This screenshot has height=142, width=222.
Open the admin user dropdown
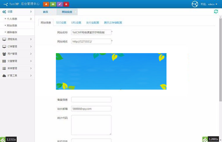(x=209, y=4)
